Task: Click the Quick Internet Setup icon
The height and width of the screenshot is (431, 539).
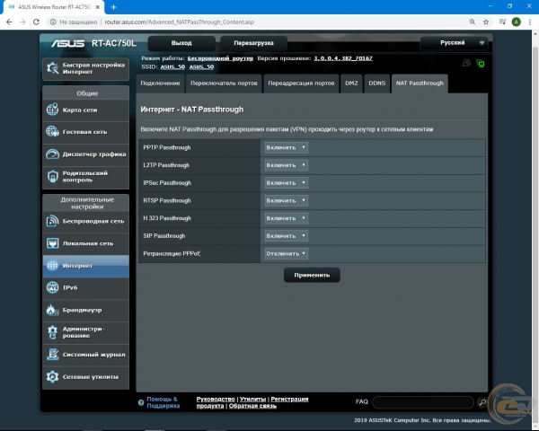Action: (x=51, y=68)
